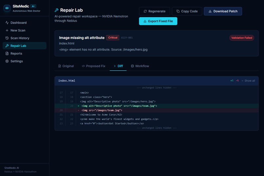This screenshot has width=264, height=176.
Task: Open Scan History
Action: [x=25, y=38]
